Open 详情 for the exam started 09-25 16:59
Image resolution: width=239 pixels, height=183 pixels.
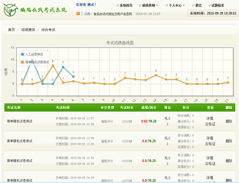(x=210, y=158)
